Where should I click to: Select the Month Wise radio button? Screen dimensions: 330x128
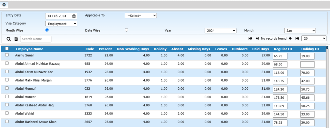pos(47,30)
